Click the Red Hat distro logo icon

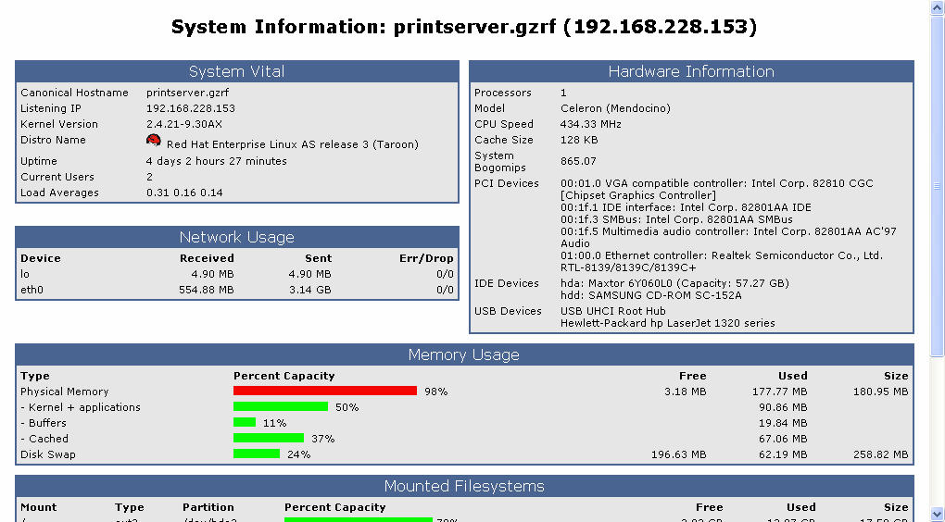(x=154, y=141)
